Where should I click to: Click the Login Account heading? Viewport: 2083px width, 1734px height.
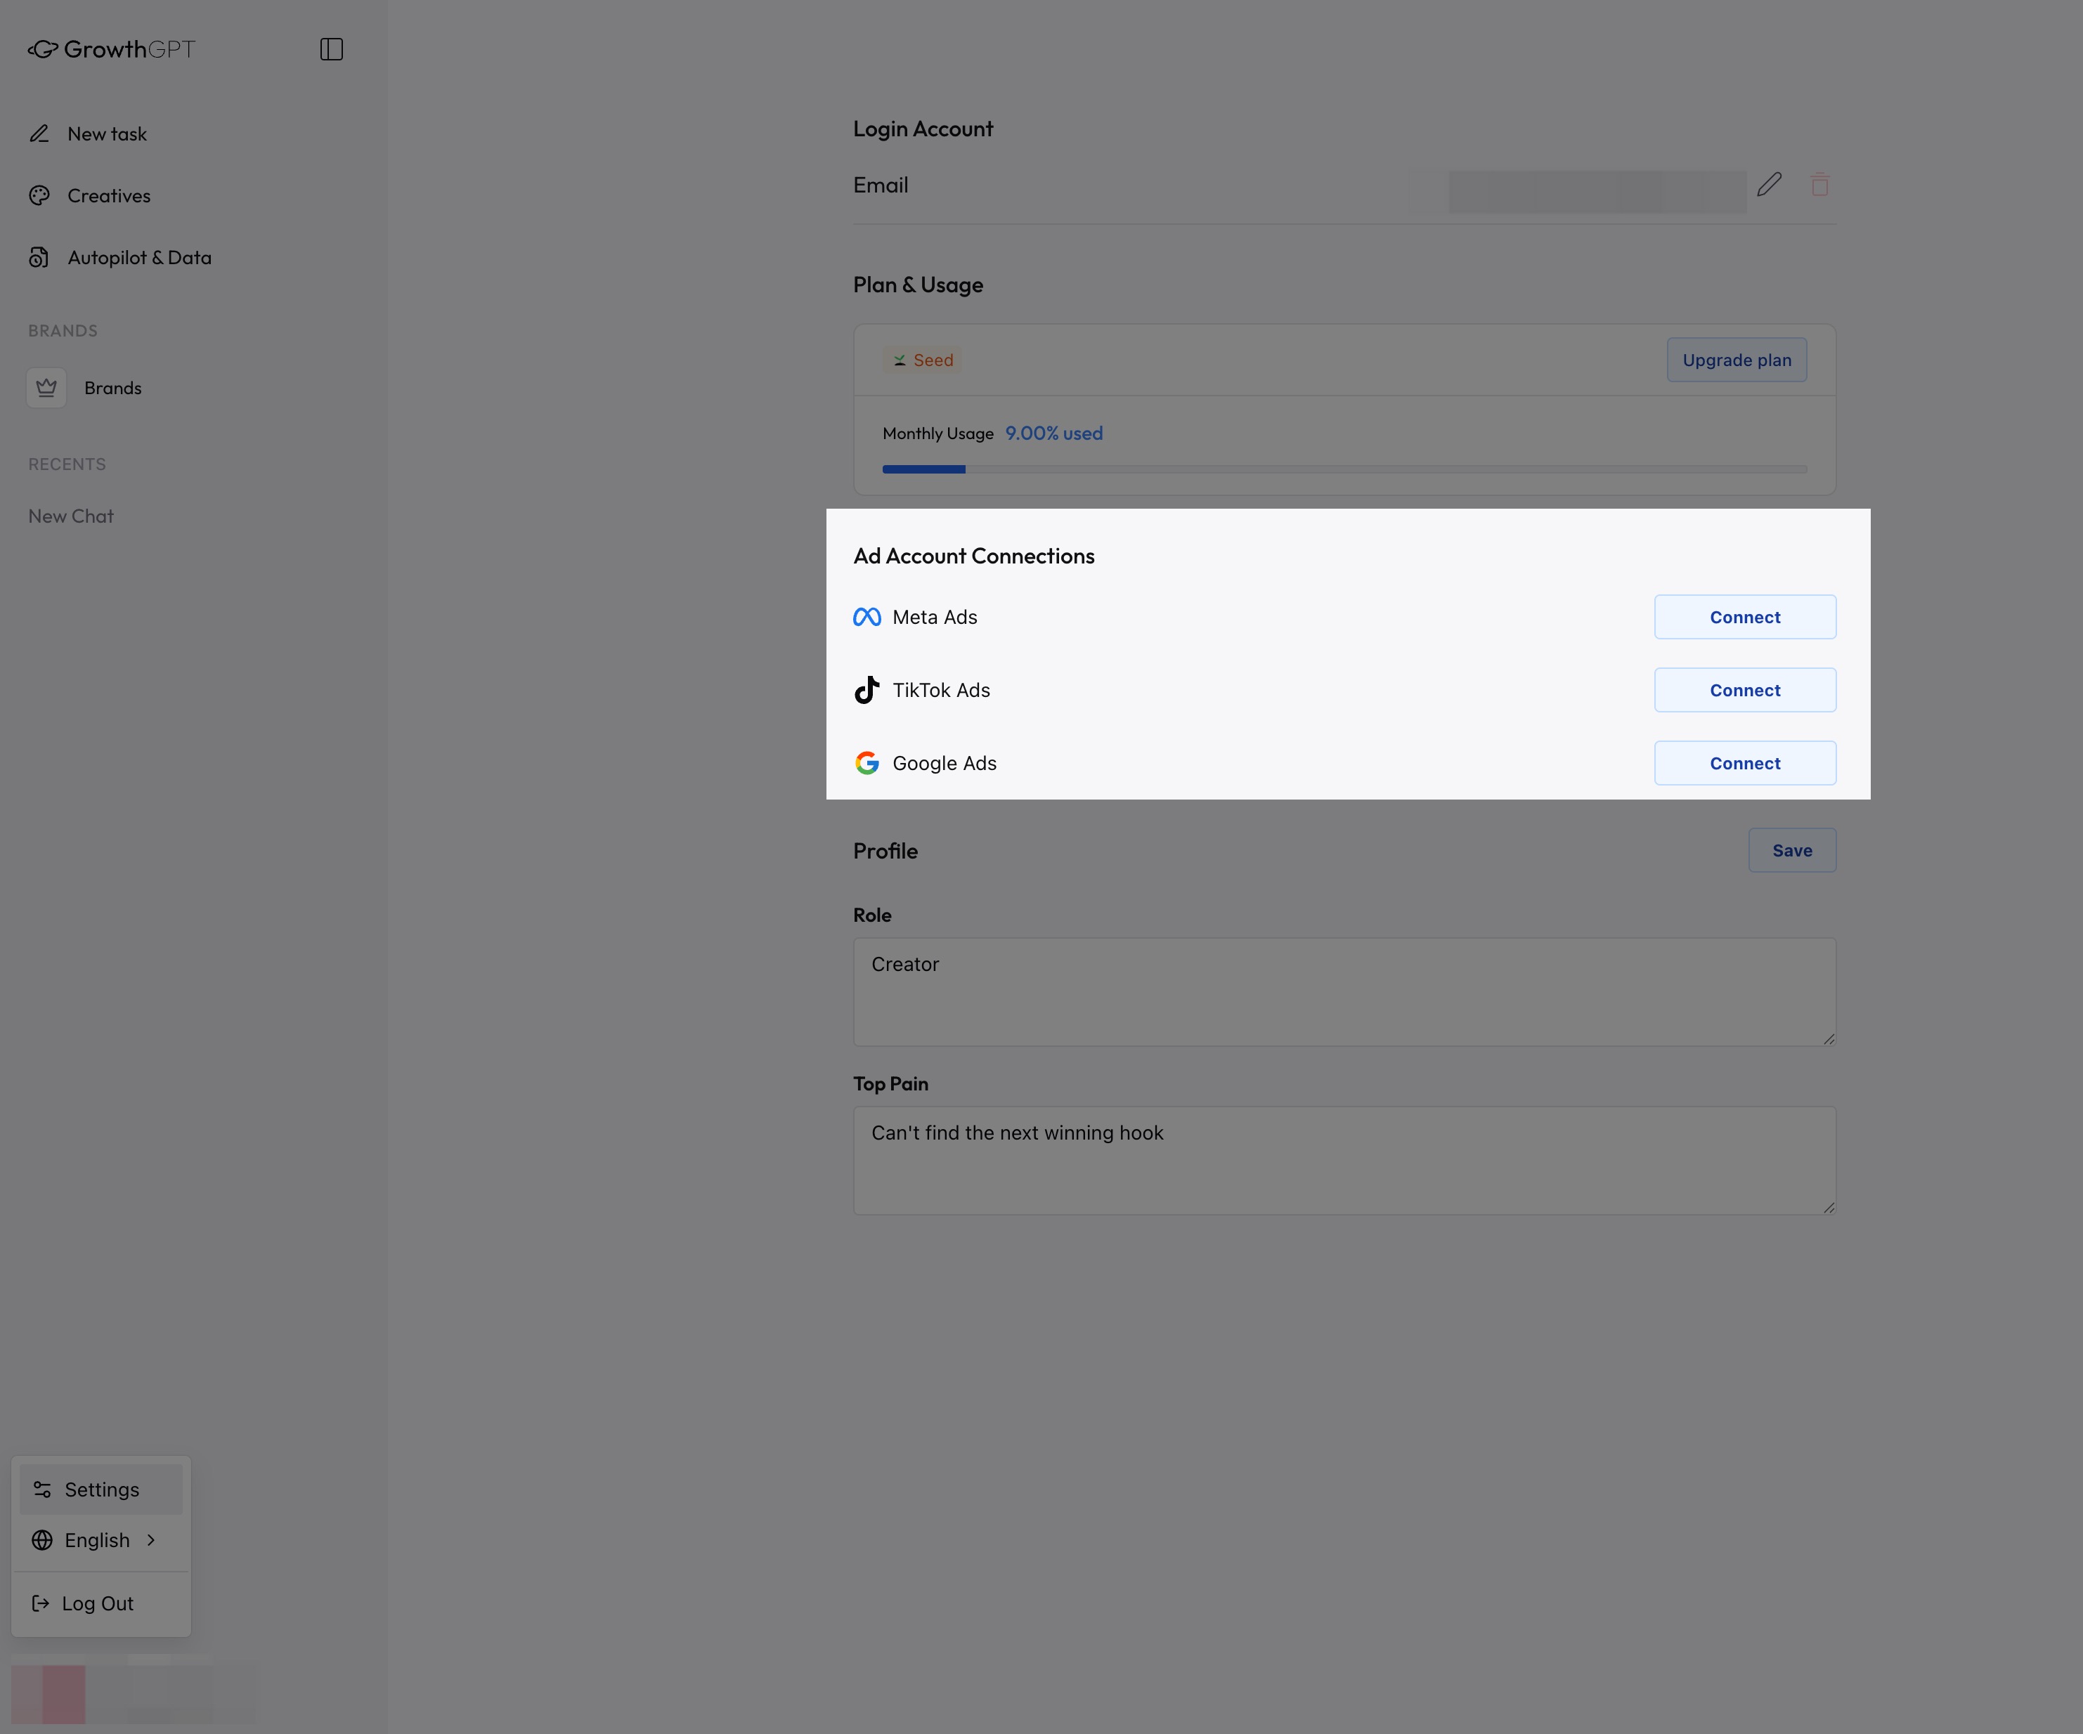923,129
